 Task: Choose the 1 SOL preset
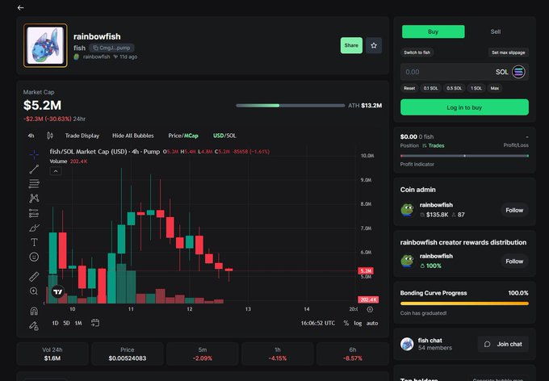476,88
